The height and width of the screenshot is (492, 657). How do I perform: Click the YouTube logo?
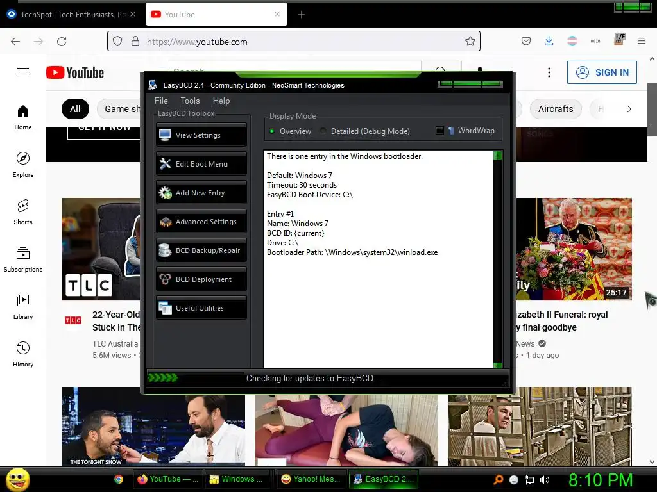(x=75, y=72)
